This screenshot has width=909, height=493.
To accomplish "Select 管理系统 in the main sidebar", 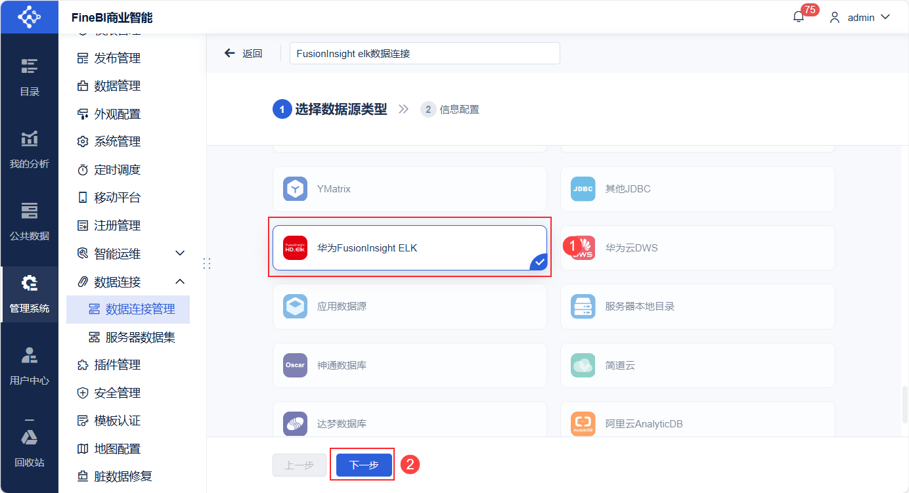I will (29, 294).
